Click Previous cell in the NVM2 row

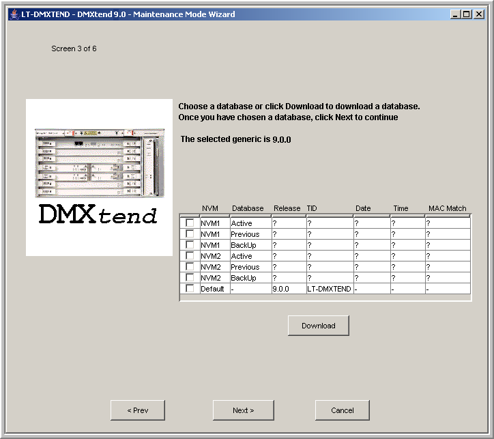coord(251,267)
